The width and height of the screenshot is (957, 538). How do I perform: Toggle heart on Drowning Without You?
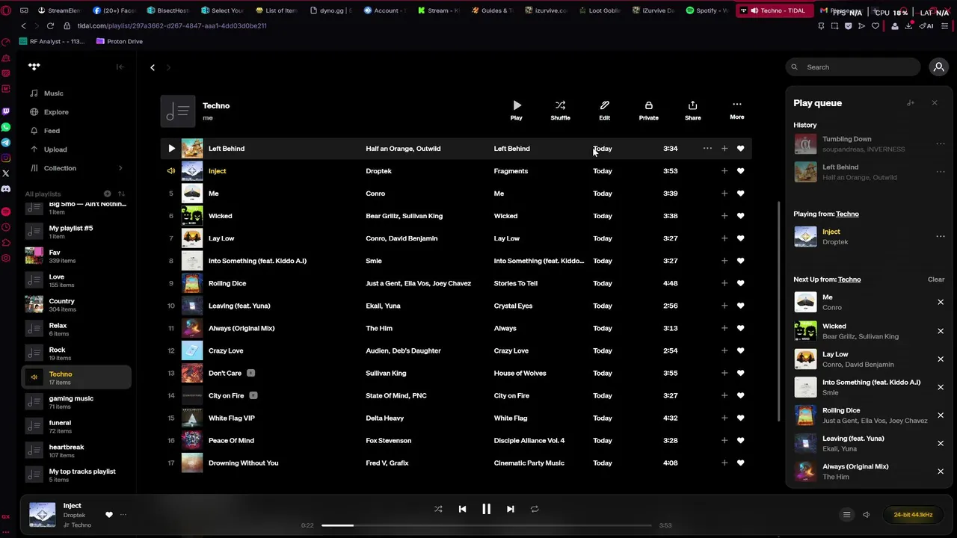[740, 463]
